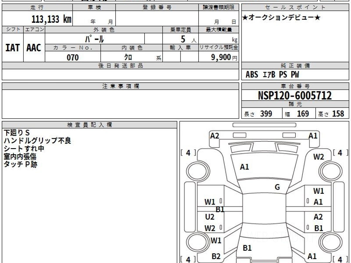The width and height of the screenshot is (351, 263).
Task: Click the 注意事項欄 header bar
Action: [x=120, y=86]
